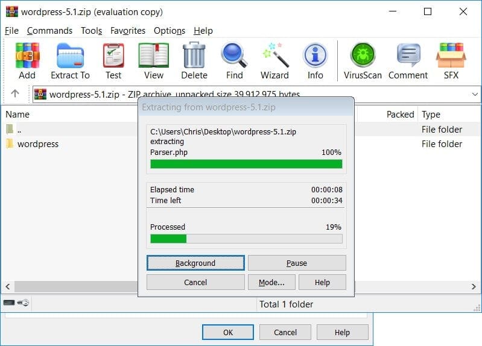
Task: Click the Extract To toolbar icon
Action: pos(70,55)
